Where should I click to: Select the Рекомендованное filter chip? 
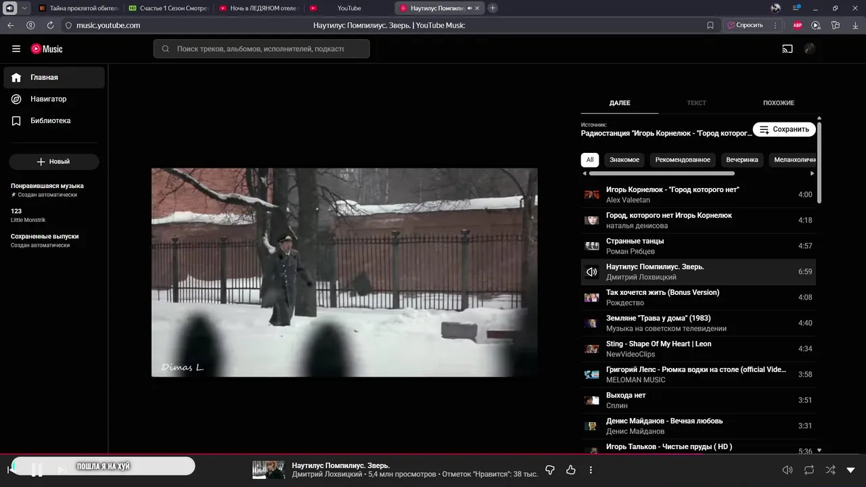point(683,160)
